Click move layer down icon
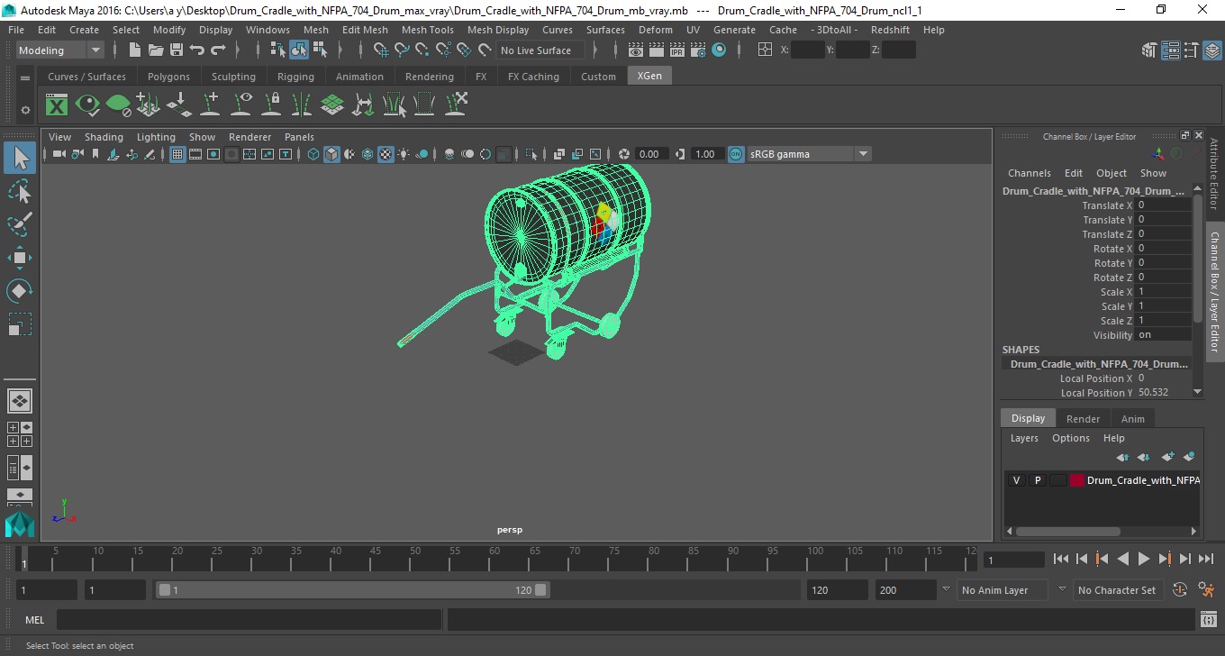 [x=1144, y=457]
